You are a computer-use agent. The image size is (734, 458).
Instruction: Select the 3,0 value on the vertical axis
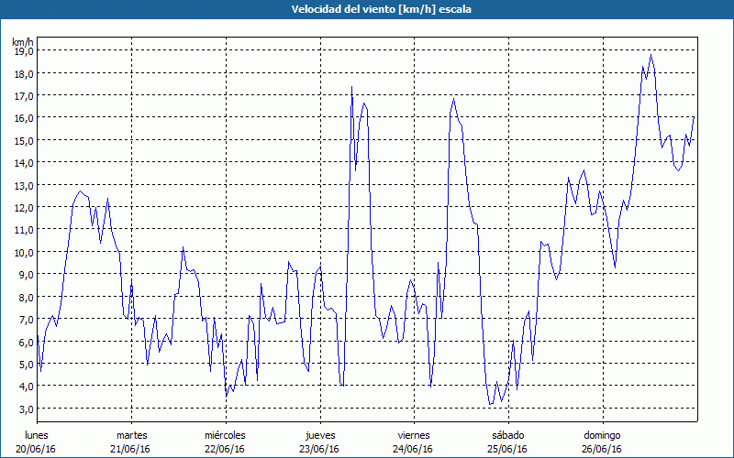pyautogui.click(x=25, y=409)
